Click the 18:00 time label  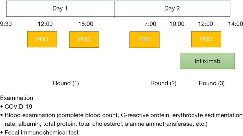(x=86, y=24)
